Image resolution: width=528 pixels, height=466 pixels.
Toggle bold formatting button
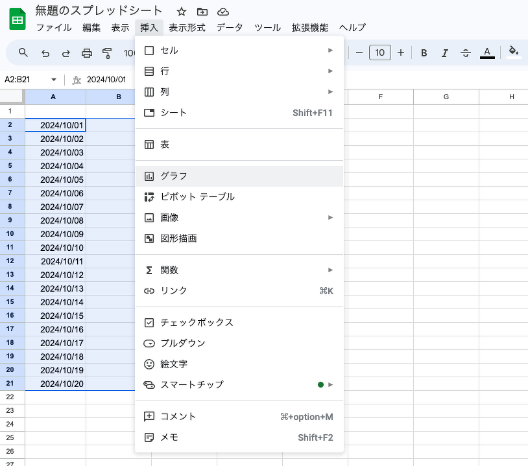[x=424, y=53]
